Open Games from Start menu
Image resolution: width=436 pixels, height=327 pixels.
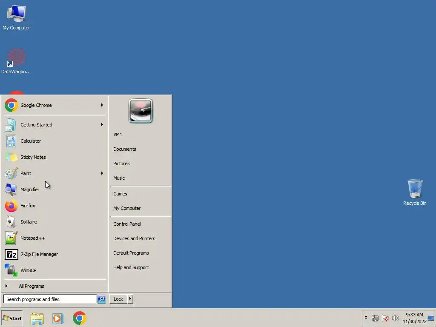(120, 194)
